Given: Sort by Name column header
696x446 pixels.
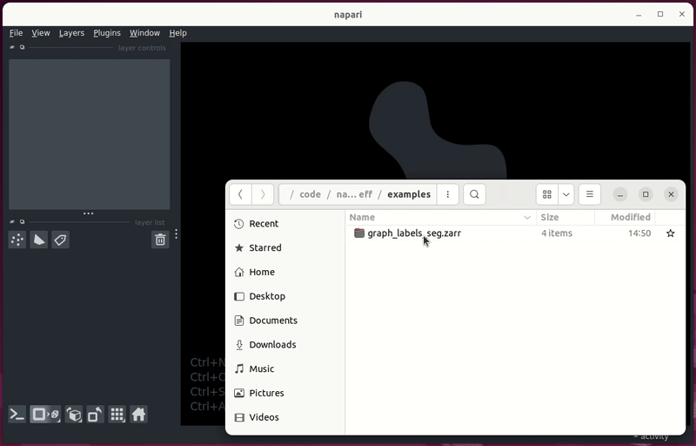Looking at the screenshot, I should click(440, 217).
